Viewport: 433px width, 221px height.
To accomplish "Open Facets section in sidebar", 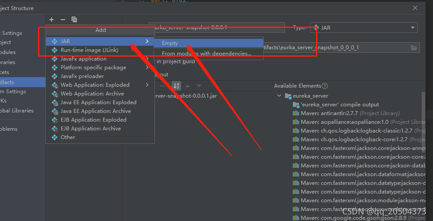I will pyautogui.click(x=5, y=72).
